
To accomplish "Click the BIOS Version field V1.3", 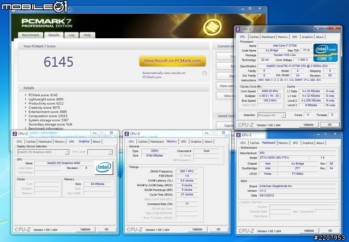I will pyautogui.click(x=297, y=191).
